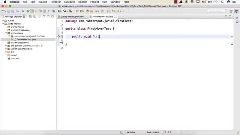Collapse the junit5-maven project
This screenshot has height=135, width=240.
(3, 24)
